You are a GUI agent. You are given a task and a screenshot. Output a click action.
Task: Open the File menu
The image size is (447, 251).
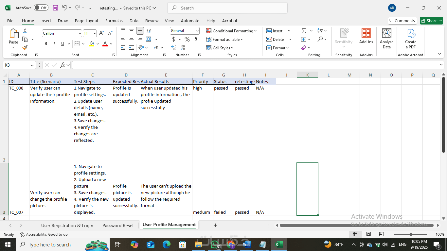[x=10, y=21]
